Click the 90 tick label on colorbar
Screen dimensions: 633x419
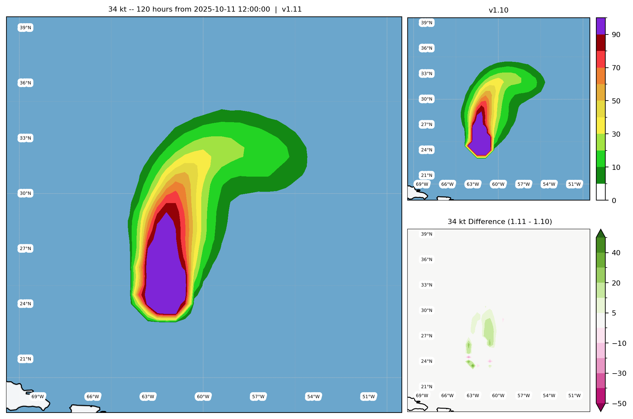coord(616,35)
